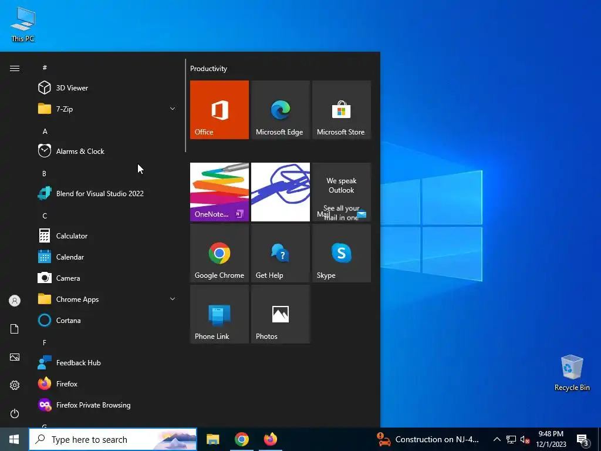Screen dimensions: 601x451
Task: Launch the Google Chrome tile
Action: 220,253
